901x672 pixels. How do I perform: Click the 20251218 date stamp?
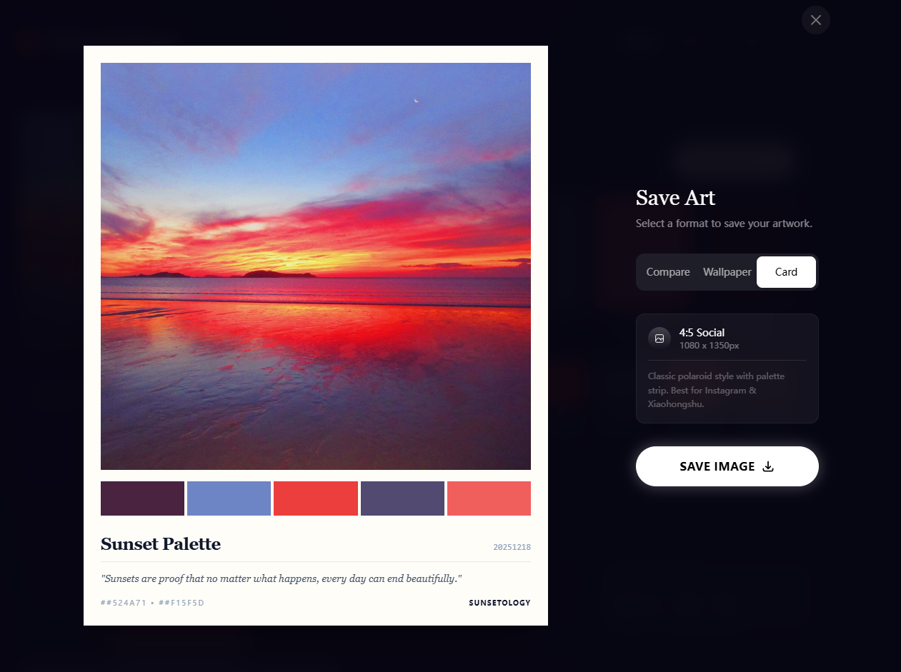[512, 547]
